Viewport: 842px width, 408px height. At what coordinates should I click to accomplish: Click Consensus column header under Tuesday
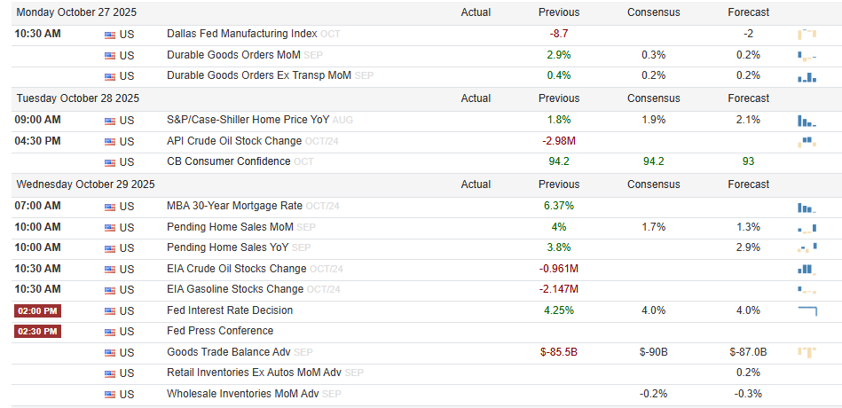click(x=653, y=98)
